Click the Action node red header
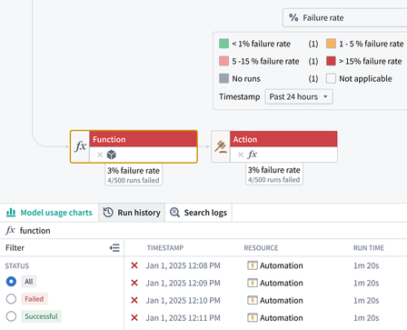 [283, 139]
